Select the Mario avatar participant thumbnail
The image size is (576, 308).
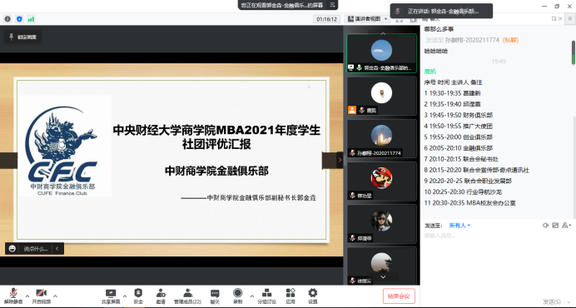381,181
